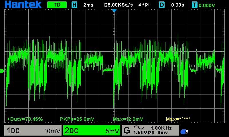This screenshot has height=137, width=229.
Task: Select the D delay icon
Action: pyautogui.click(x=162, y=5)
